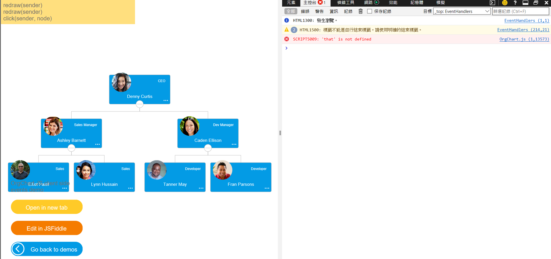
Task: Start network profiling via the green play icon
Action: pos(377,3)
